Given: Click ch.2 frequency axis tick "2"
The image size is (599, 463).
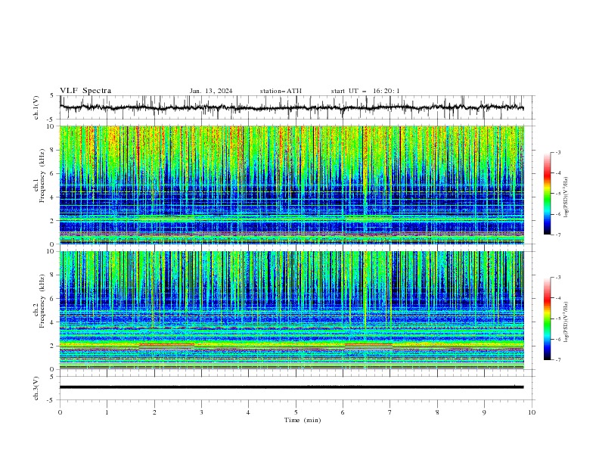Looking at the screenshot, I should [x=54, y=346].
